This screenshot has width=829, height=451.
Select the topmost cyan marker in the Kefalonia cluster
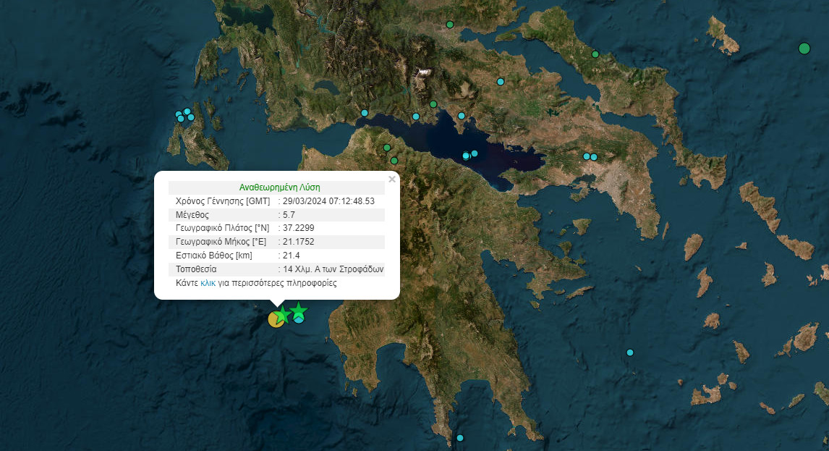click(187, 111)
